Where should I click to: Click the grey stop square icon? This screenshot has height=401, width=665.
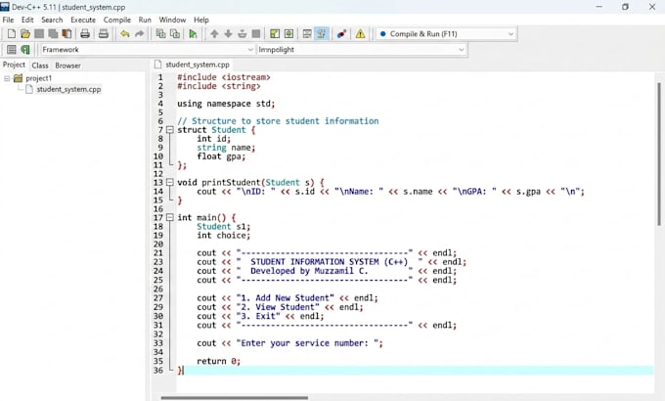point(256,34)
